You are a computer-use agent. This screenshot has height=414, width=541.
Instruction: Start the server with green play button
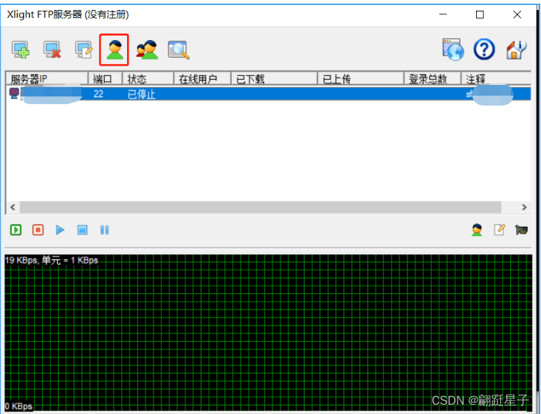coord(16,230)
